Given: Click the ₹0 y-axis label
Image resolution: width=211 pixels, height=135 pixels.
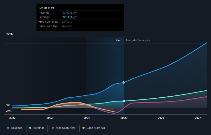Looking at the screenshot, I should click(8, 105).
